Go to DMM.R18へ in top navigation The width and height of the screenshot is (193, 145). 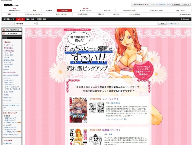186,15
